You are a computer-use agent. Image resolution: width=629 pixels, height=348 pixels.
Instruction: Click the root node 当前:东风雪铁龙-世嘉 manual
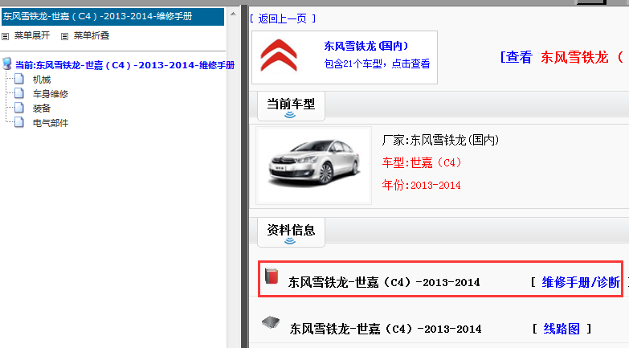(125, 65)
